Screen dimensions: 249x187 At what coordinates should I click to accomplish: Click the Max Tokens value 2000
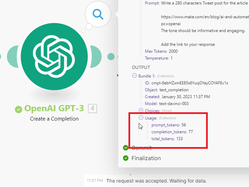point(173,51)
